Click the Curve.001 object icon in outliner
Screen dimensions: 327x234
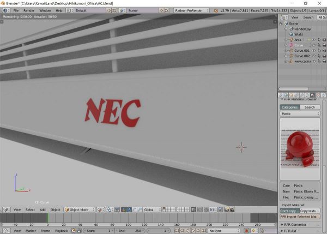[x=290, y=50]
